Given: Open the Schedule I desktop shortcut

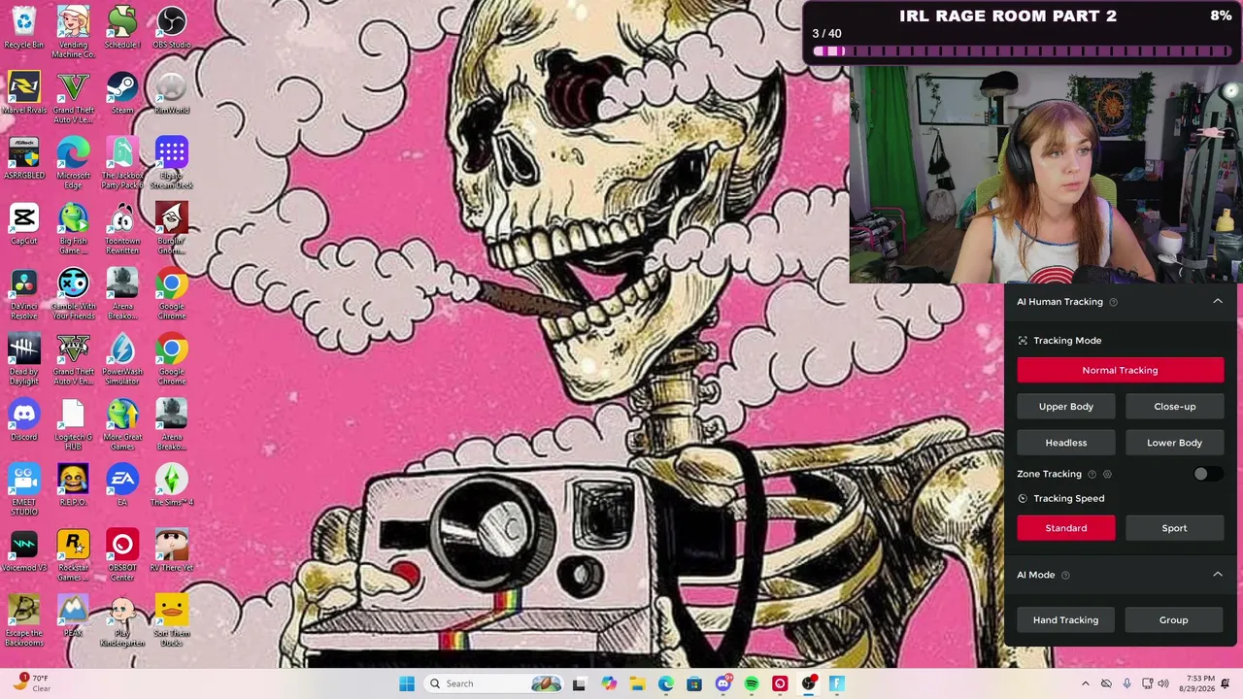Looking at the screenshot, I should click(122, 27).
